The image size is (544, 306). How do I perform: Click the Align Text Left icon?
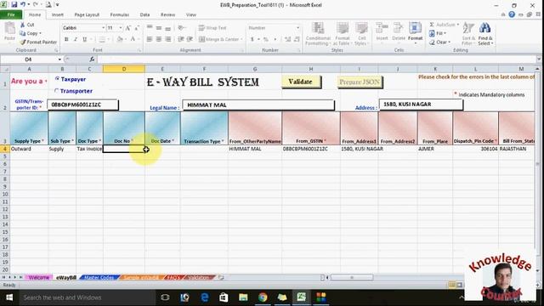click(x=150, y=39)
